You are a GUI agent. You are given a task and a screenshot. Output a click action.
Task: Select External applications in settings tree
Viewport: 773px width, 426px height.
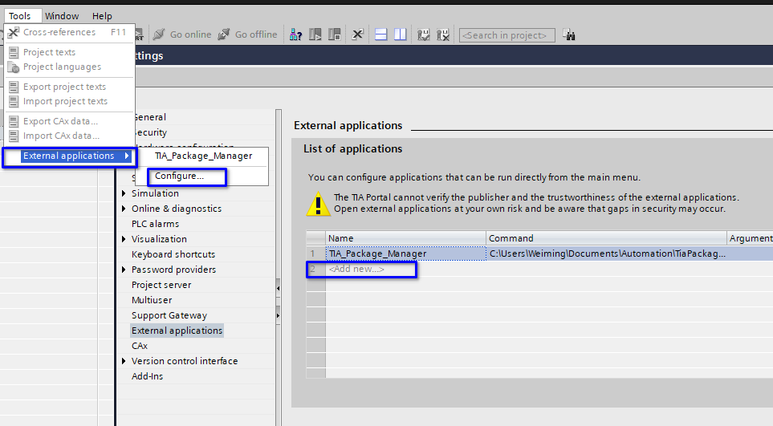coord(177,331)
